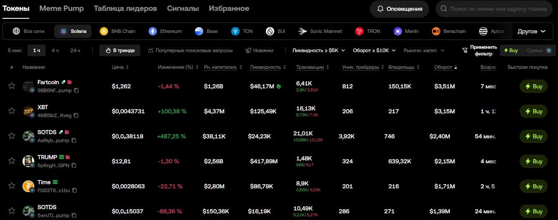
Task: Click the token search input field
Action: (498, 9)
